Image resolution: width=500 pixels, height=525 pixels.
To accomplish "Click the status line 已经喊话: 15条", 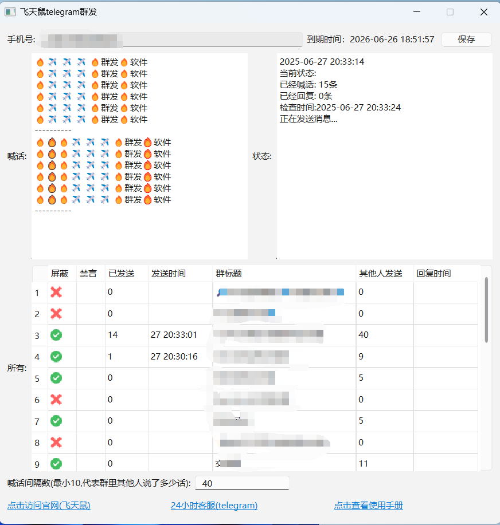I will (308, 85).
